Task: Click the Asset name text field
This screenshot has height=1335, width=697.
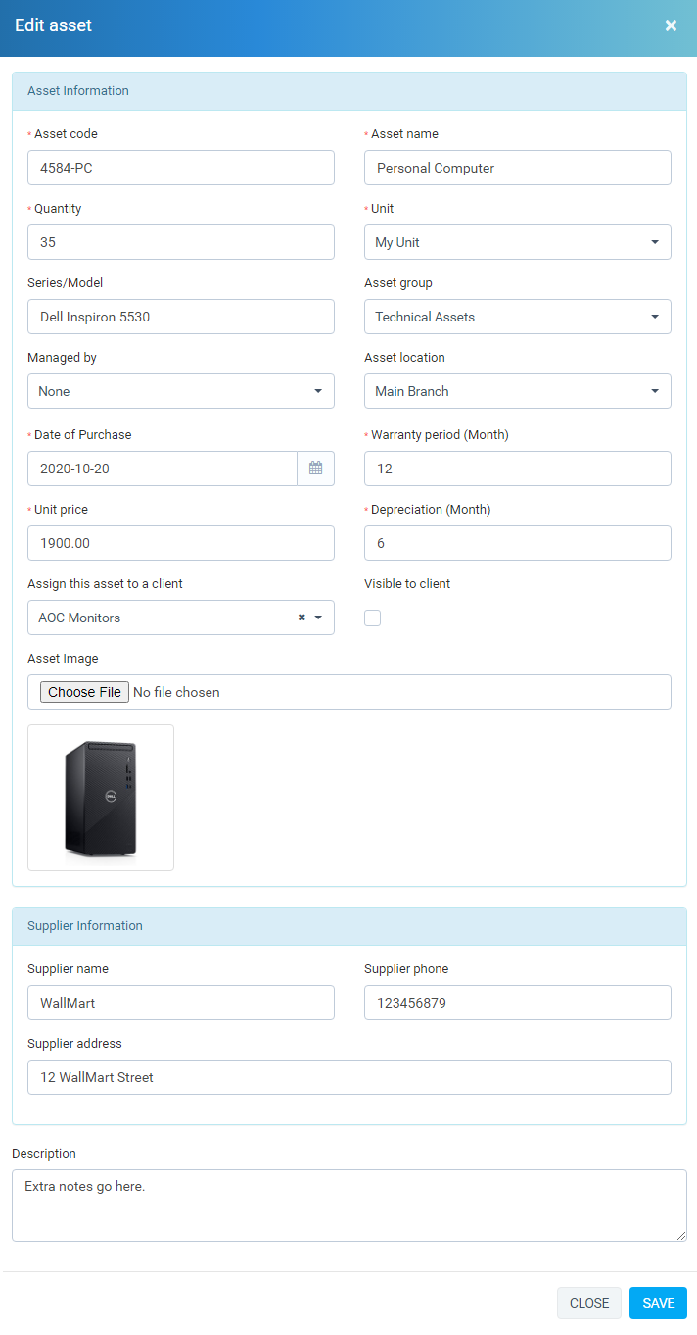Action: [x=517, y=168]
